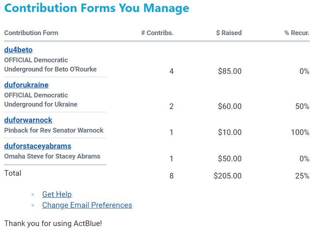Click the Thank you for using ActBlue text
This screenshot has height=232, width=318.
click(53, 223)
